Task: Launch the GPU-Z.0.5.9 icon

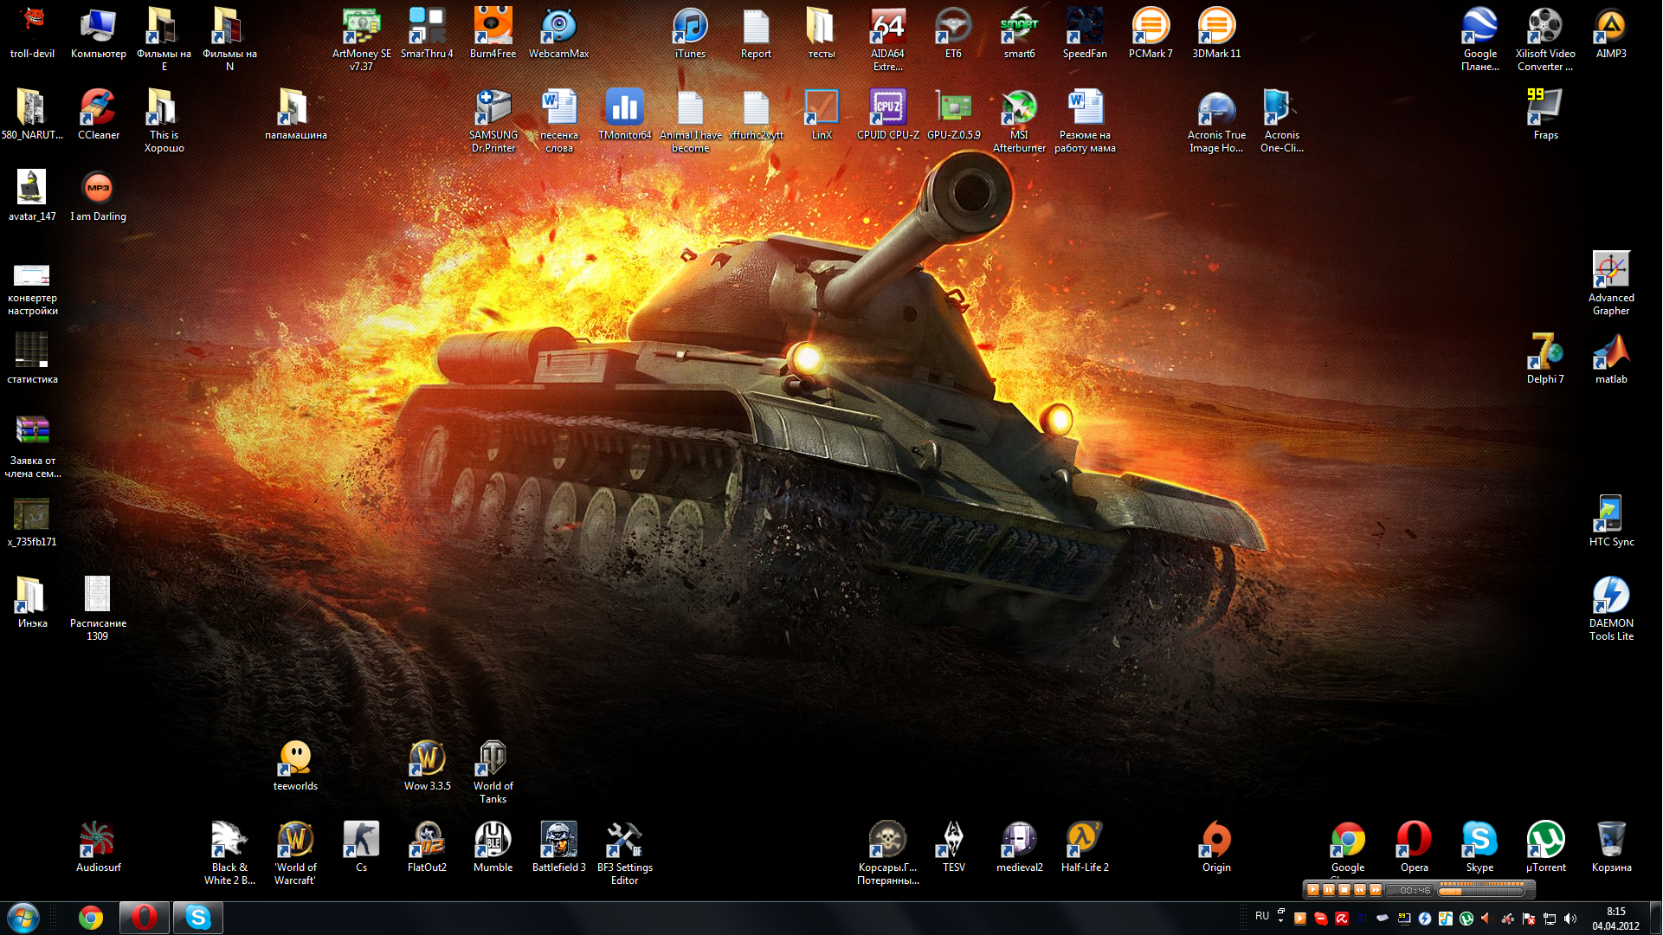Action: 953,115
